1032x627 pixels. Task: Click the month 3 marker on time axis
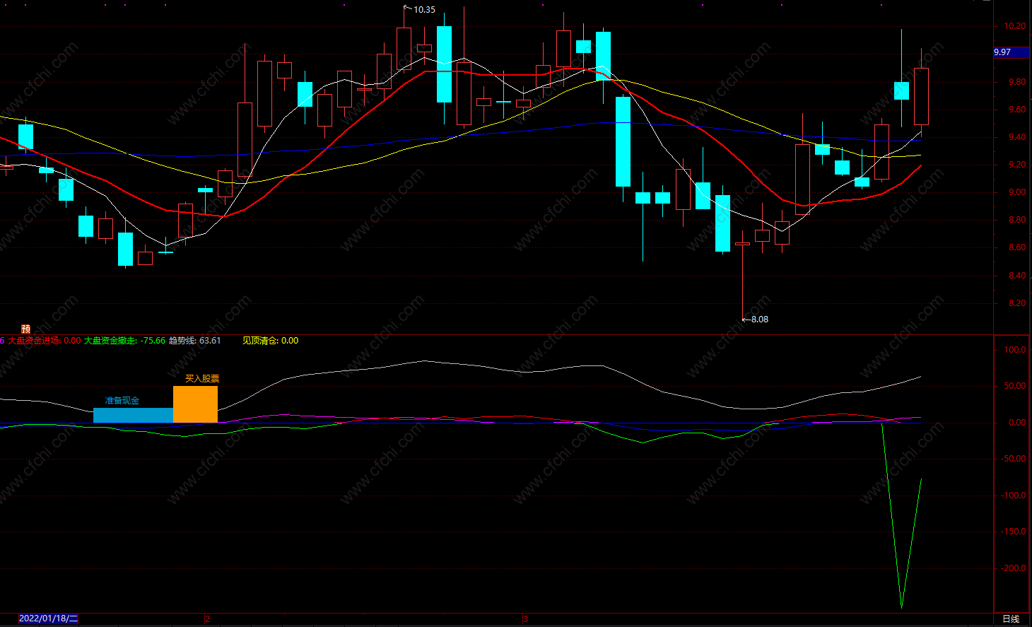coord(525,619)
